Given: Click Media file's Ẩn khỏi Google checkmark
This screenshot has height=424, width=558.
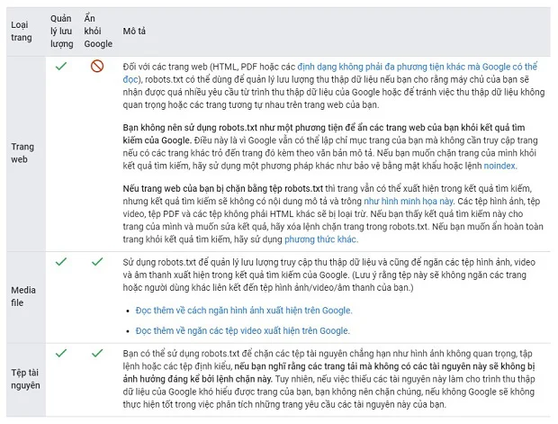Looking at the screenshot, I should pos(97,261).
